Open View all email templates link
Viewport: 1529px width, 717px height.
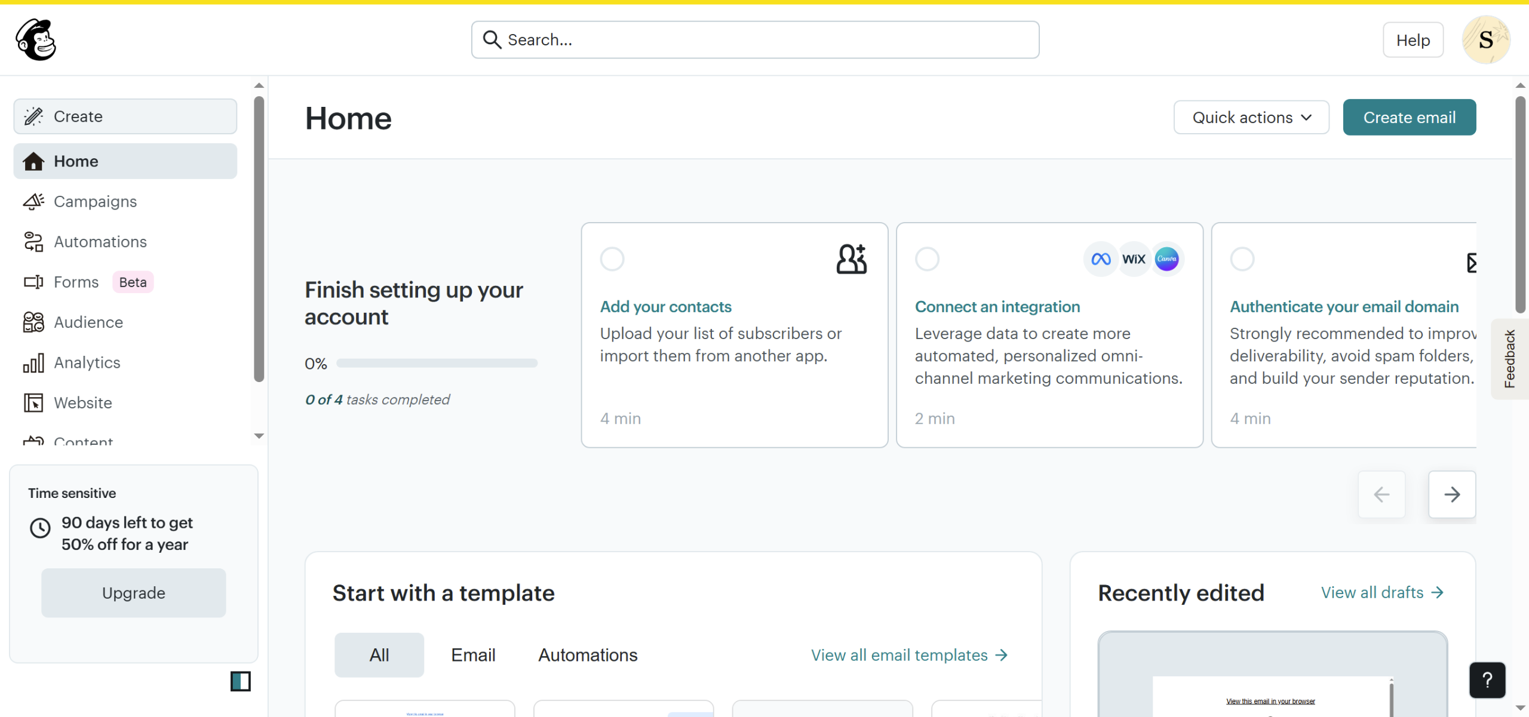click(909, 655)
